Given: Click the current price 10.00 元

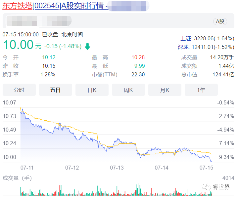Looking at the screenshot, I should click(22, 45).
